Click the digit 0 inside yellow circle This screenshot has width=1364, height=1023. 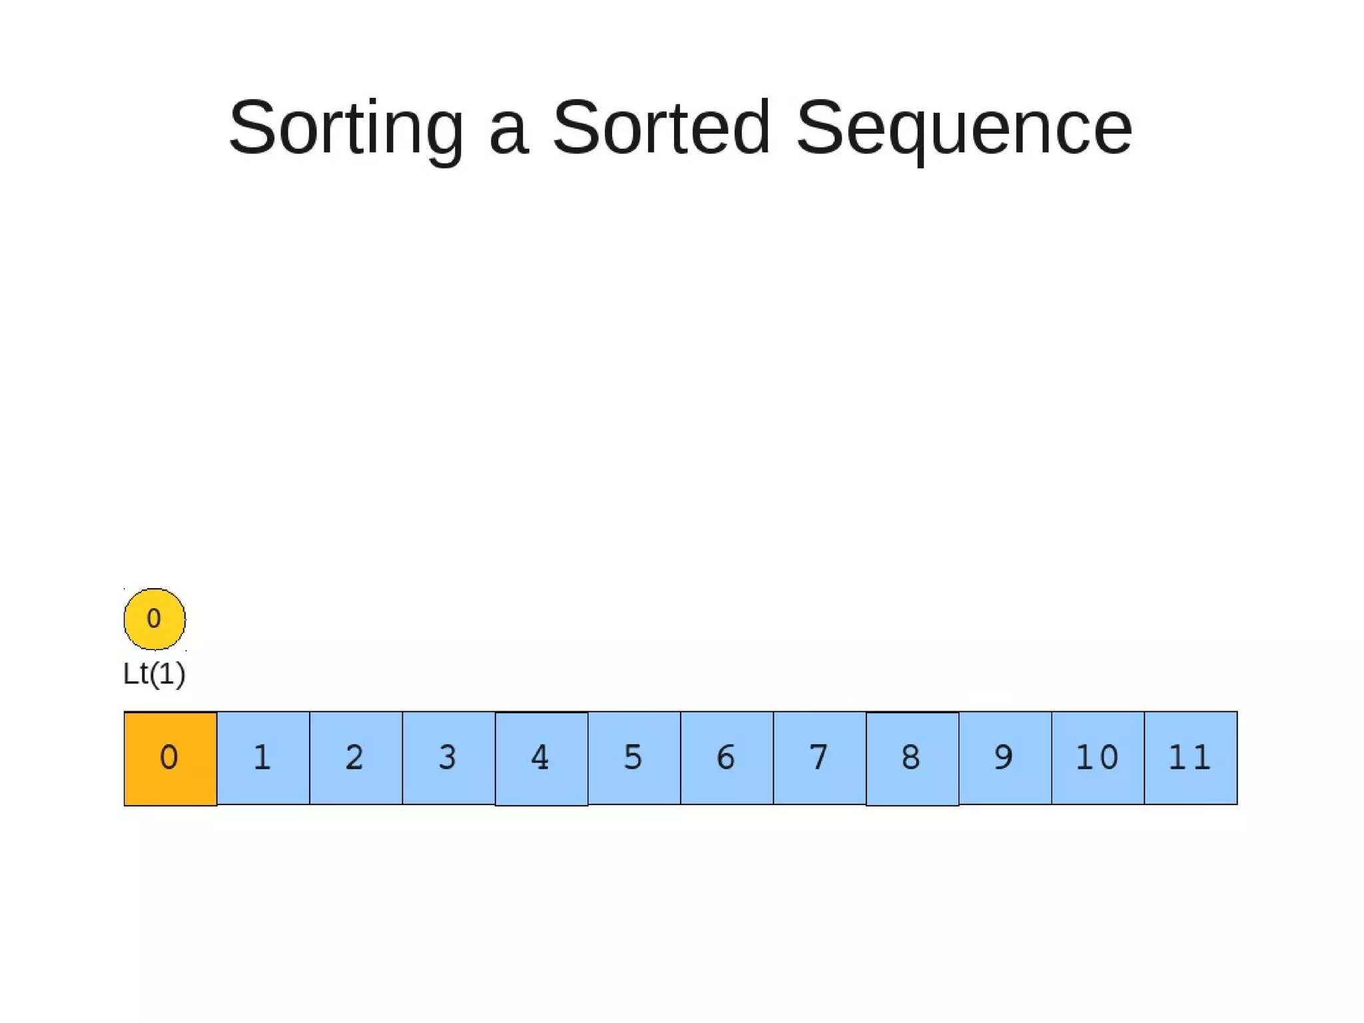click(154, 619)
